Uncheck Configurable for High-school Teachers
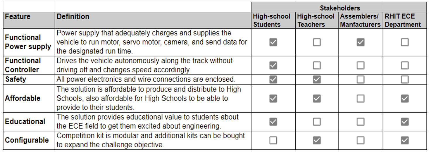 [x=316, y=140]
